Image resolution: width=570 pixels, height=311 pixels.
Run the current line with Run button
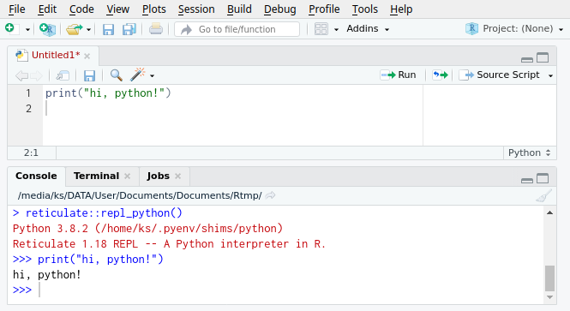coord(398,75)
